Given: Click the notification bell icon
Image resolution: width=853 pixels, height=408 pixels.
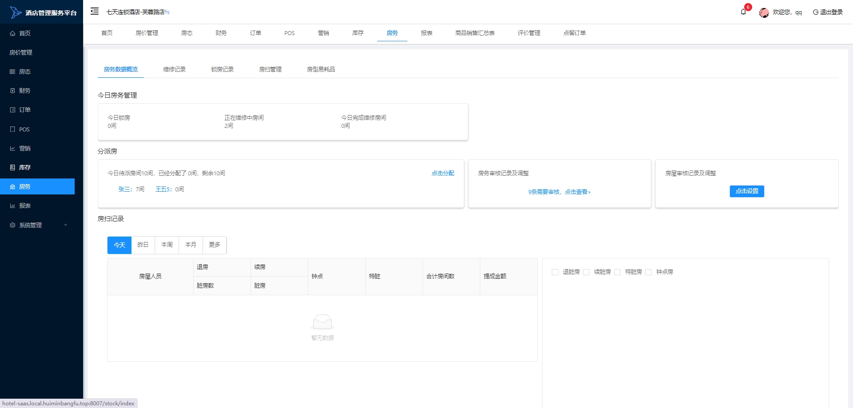Looking at the screenshot, I should [x=743, y=12].
